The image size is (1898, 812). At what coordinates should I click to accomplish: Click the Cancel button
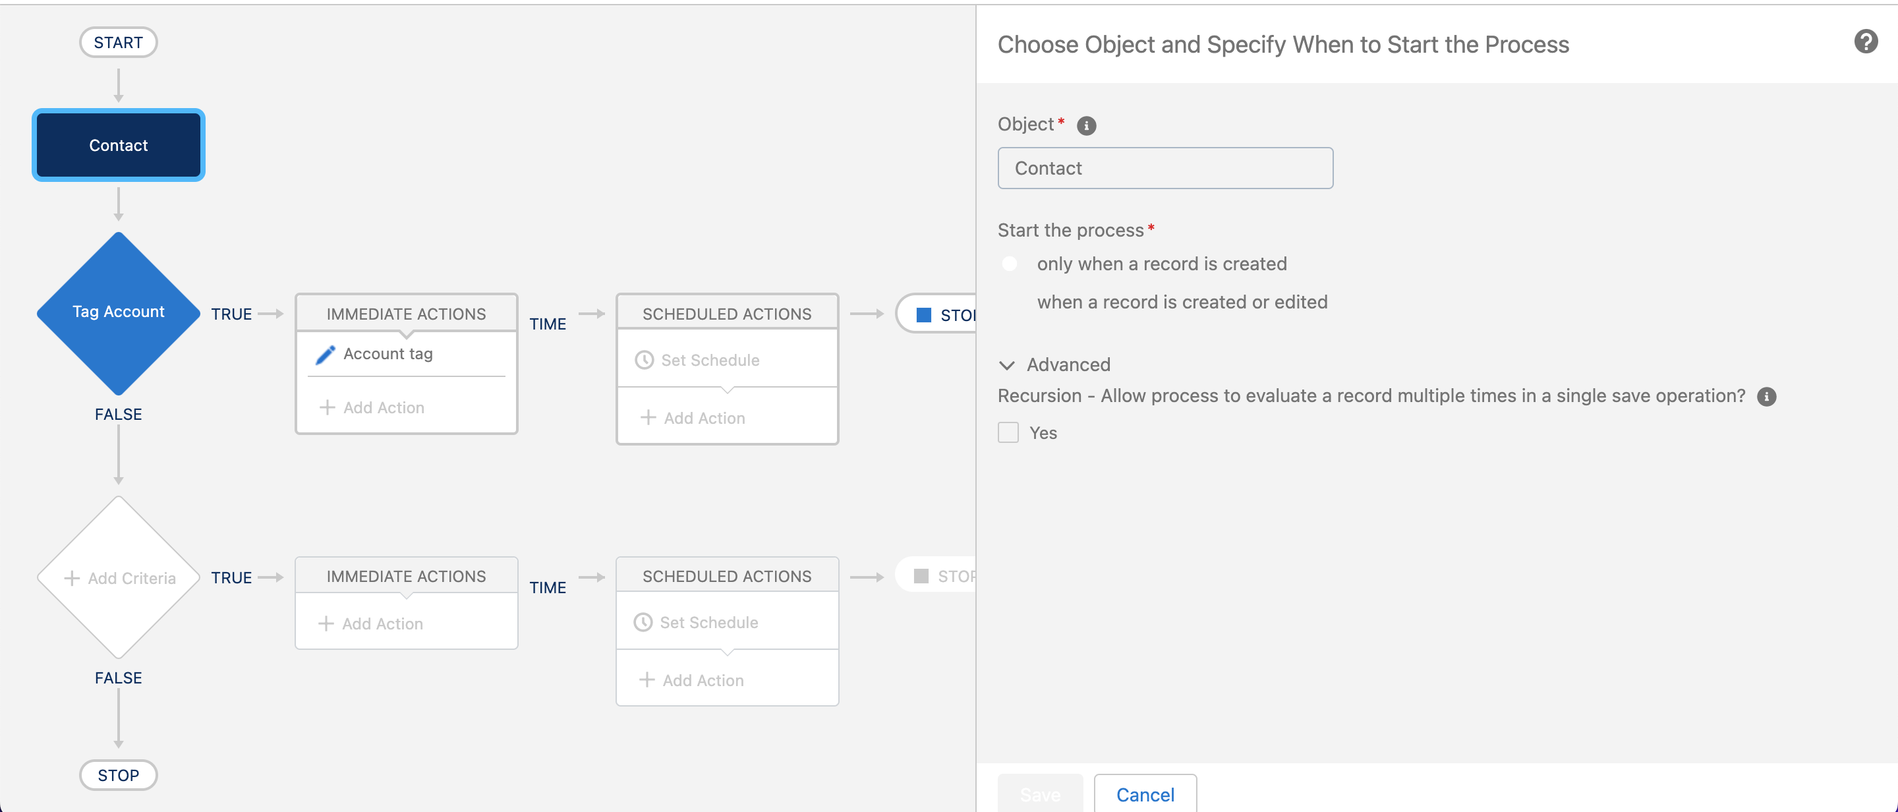(x=1144, y=794)
